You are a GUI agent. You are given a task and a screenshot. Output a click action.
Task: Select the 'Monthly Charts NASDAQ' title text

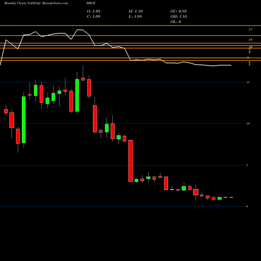point(22,3)
